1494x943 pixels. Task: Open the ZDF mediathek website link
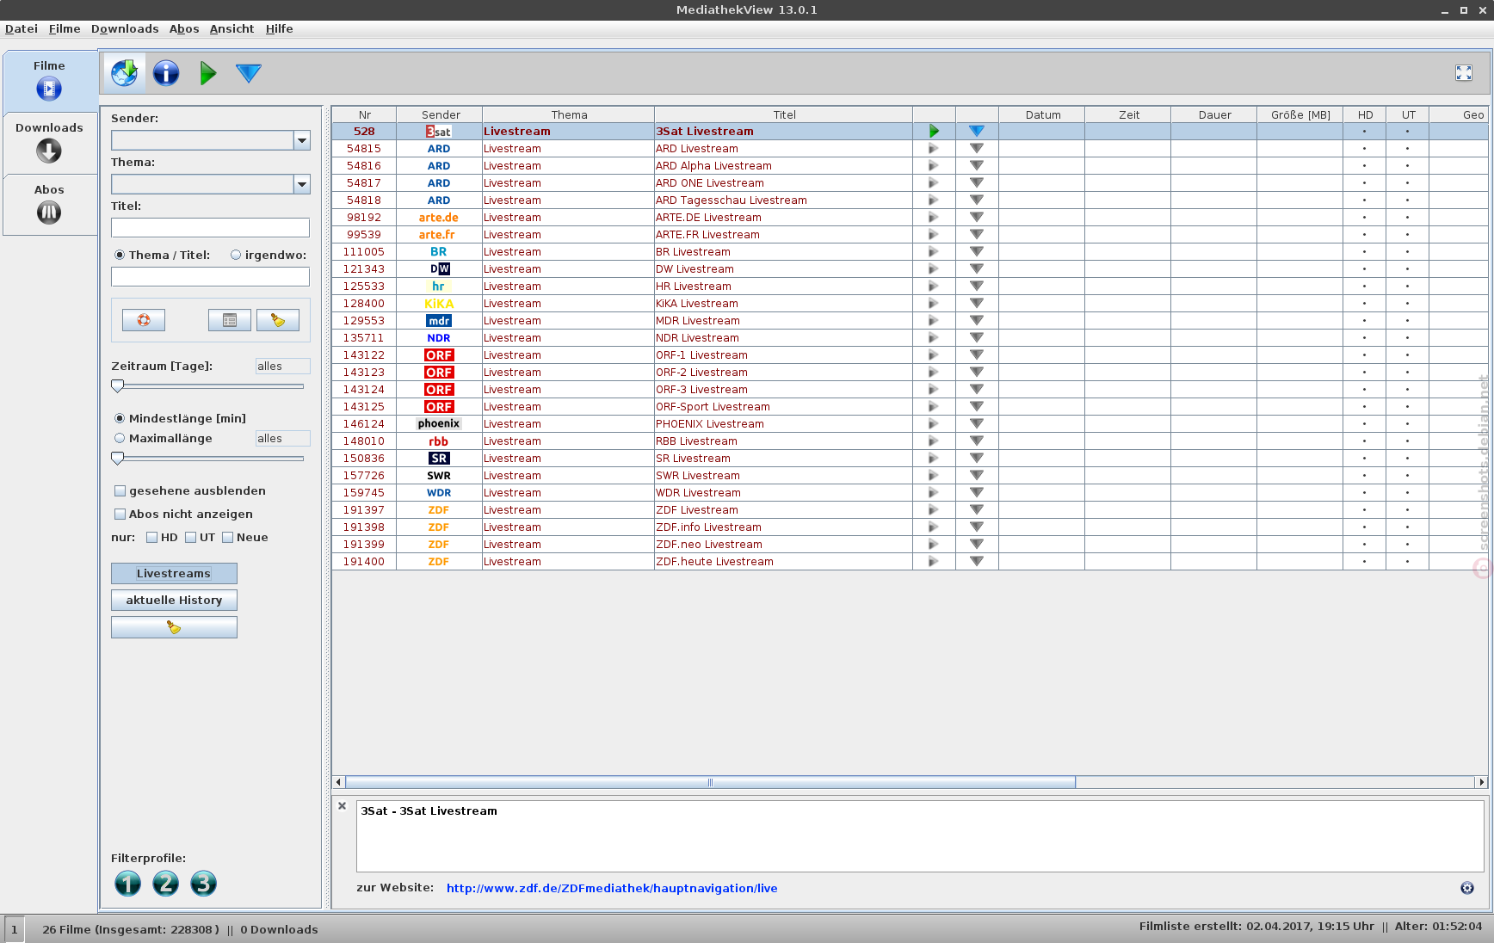[612, 888]
